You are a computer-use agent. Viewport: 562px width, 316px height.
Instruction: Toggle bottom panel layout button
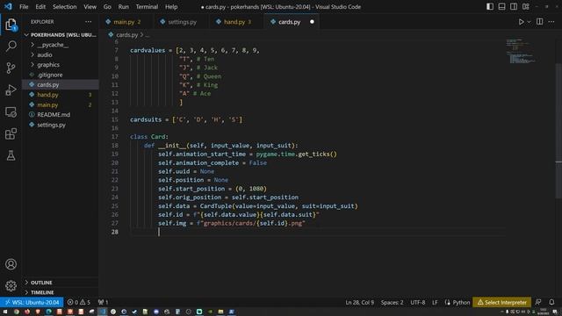(x=501, y=7)
